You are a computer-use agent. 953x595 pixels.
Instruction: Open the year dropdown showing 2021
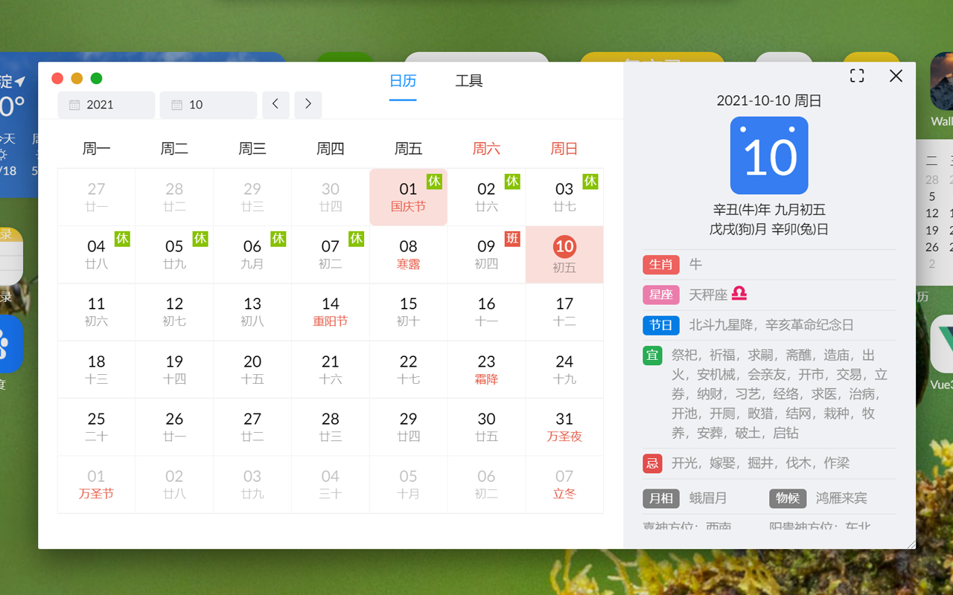(106, 105)
